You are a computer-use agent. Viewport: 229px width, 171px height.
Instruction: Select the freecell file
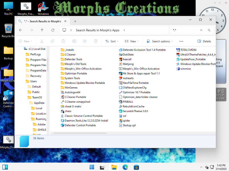(125, 59)
